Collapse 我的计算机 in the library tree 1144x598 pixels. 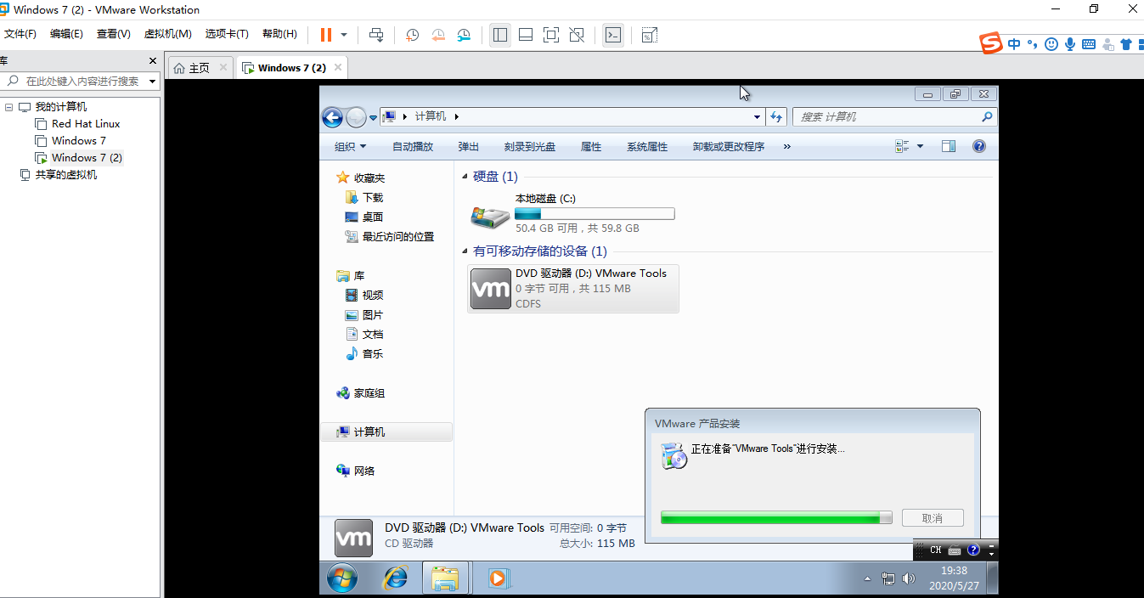[x=11, y=106]
